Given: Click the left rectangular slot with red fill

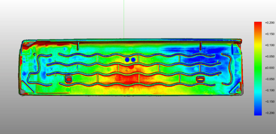Looking at the screenshot, I should tap(68, 79).
